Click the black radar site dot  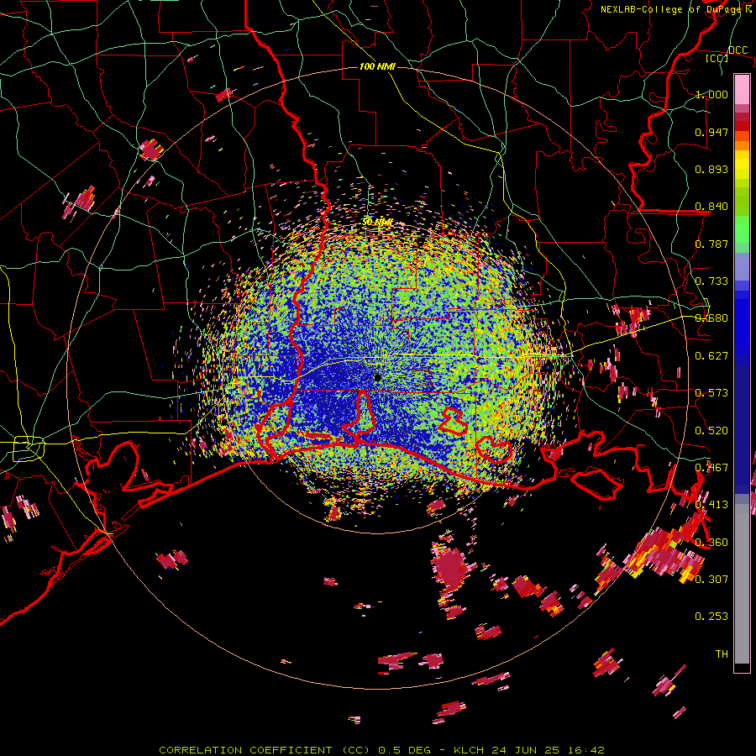click(377, 378)
